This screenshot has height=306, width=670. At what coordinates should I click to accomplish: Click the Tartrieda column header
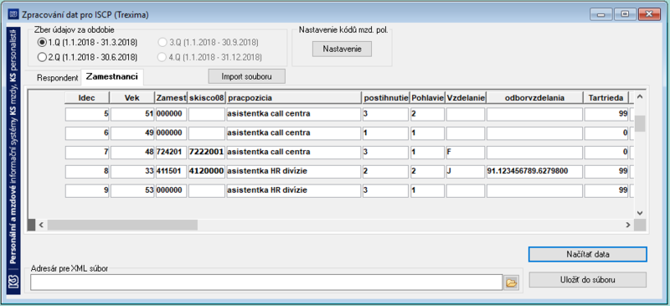606,98
